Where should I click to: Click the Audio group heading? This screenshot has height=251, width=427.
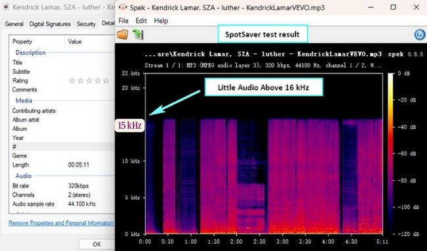(24, 176)
